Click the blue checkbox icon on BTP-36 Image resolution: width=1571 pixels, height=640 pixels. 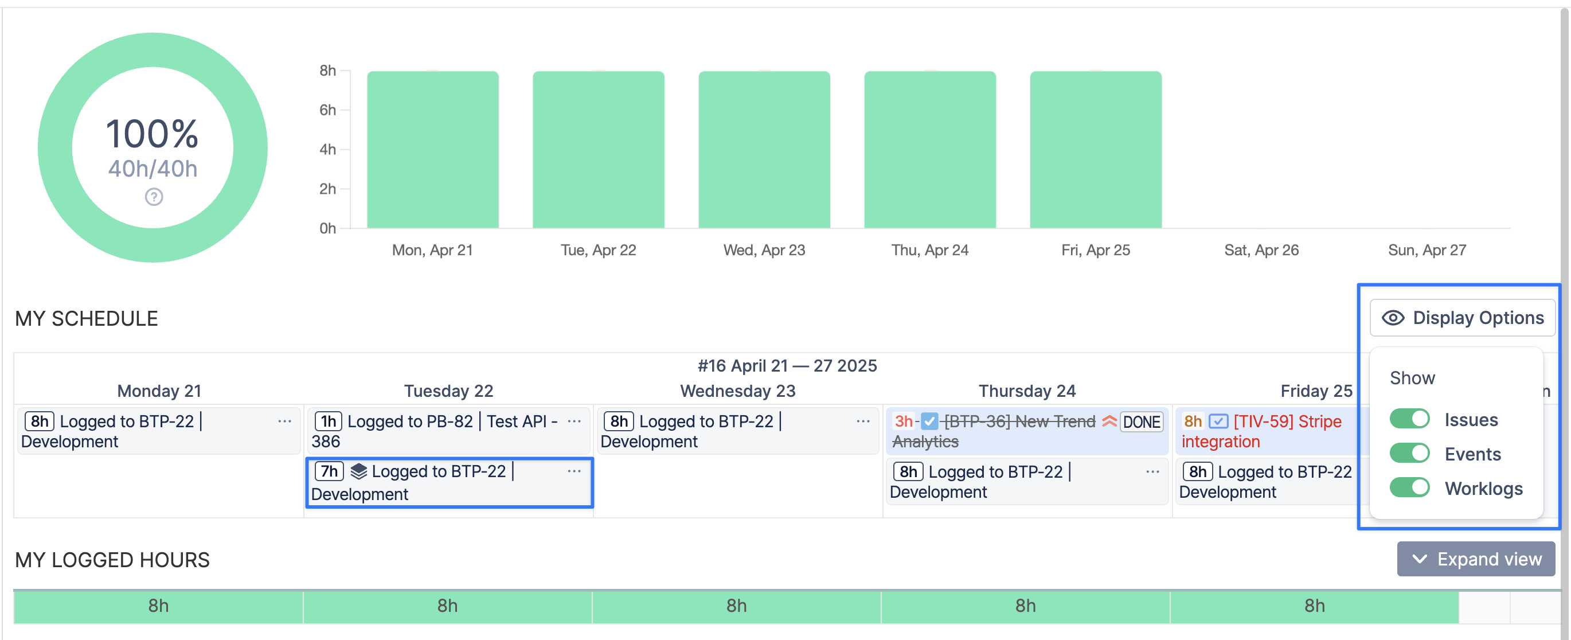929,422
